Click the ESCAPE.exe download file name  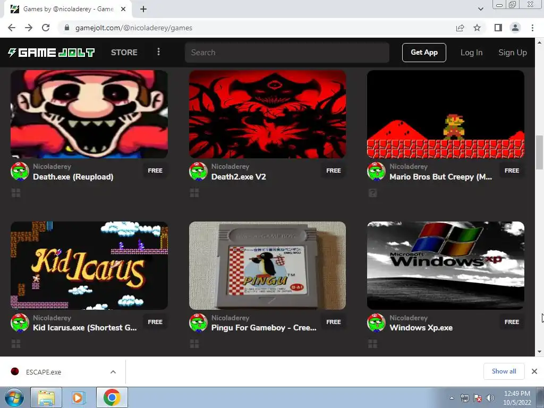44,372
